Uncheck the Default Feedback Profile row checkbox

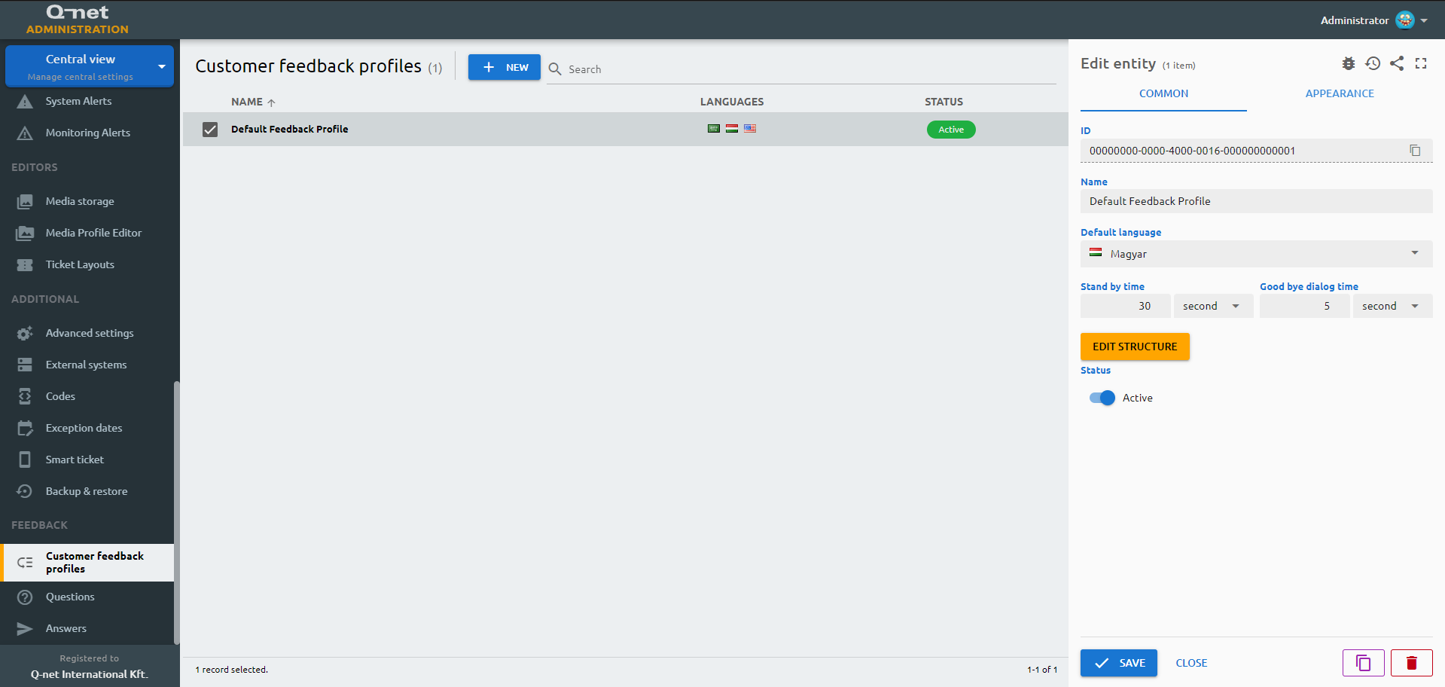[x=209, y=129]
